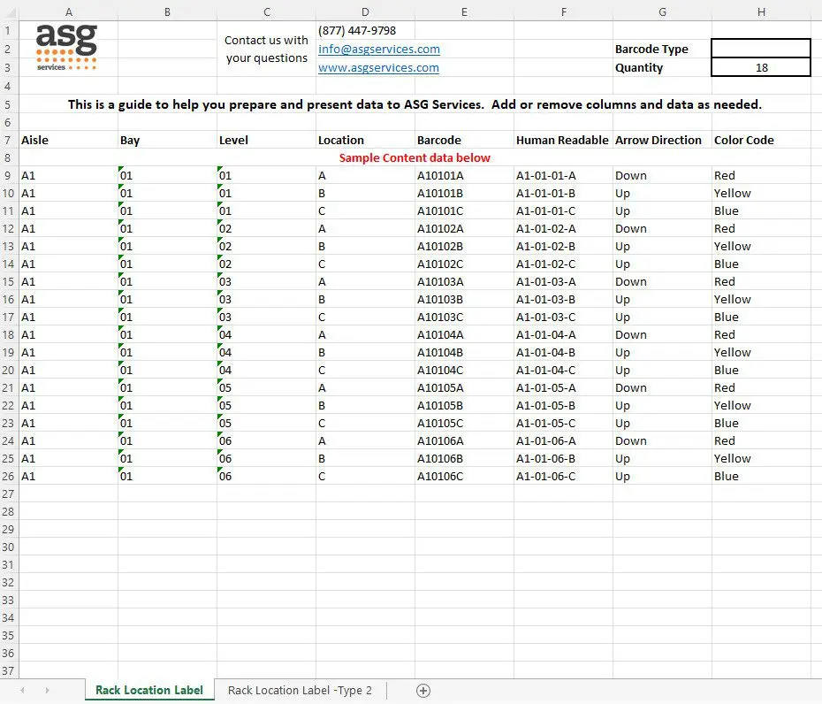Select column header E

tap(464, 11)
